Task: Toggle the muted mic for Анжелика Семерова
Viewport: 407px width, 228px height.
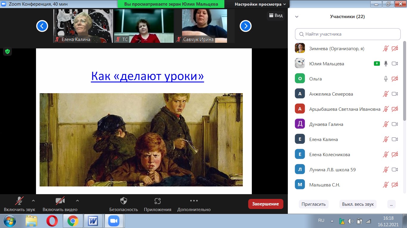Action: pos(386,94)
